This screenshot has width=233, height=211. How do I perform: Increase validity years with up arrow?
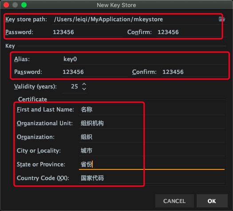[x=84, y=84]
